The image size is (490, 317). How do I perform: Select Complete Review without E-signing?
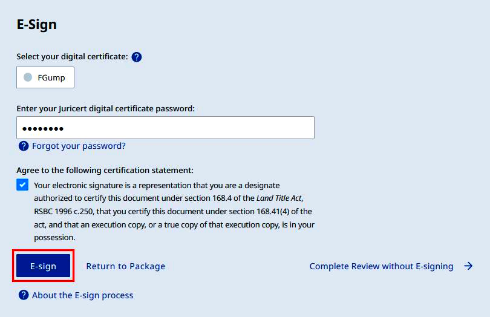click(x=381, y=266)
